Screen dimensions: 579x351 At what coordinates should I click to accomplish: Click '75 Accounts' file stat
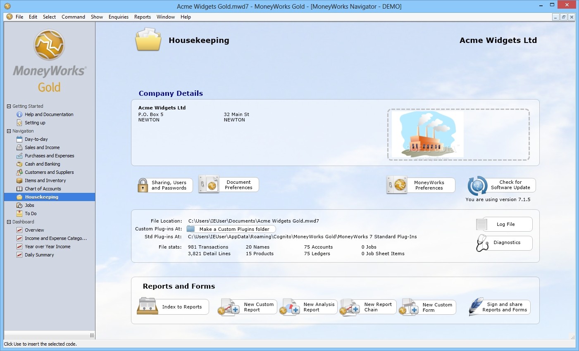click(318, 247)
